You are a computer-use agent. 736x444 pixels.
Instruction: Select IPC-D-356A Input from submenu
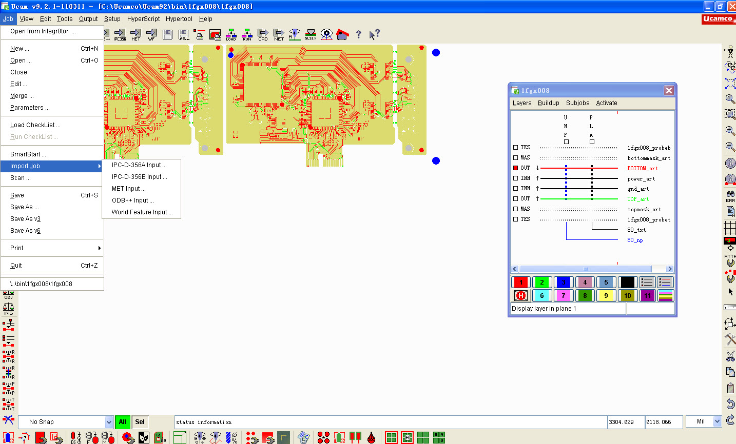tap(139, 165)
